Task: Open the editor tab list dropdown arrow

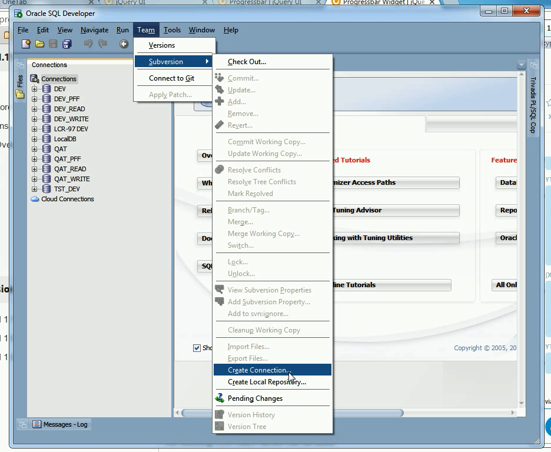Action: click(522, 65)
